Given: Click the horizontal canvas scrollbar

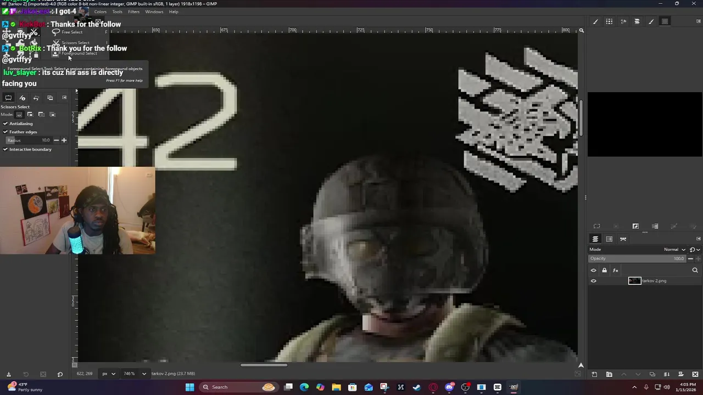Looking at the screenshot, I should 264,365.
